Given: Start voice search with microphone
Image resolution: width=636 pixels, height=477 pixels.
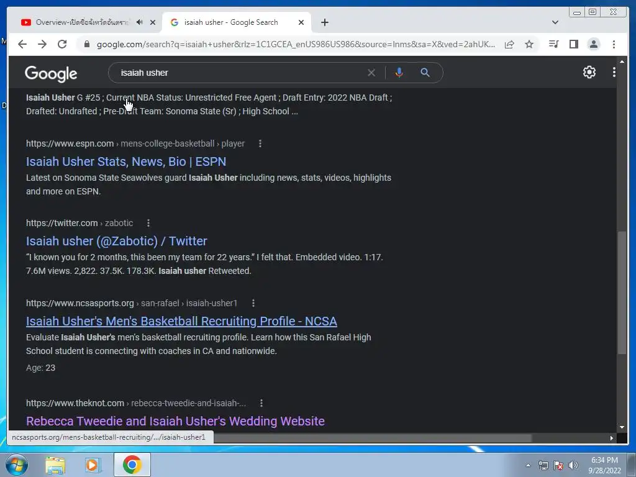Looking at the screenshot, I should pyautogui.click(x=399, y=73).
